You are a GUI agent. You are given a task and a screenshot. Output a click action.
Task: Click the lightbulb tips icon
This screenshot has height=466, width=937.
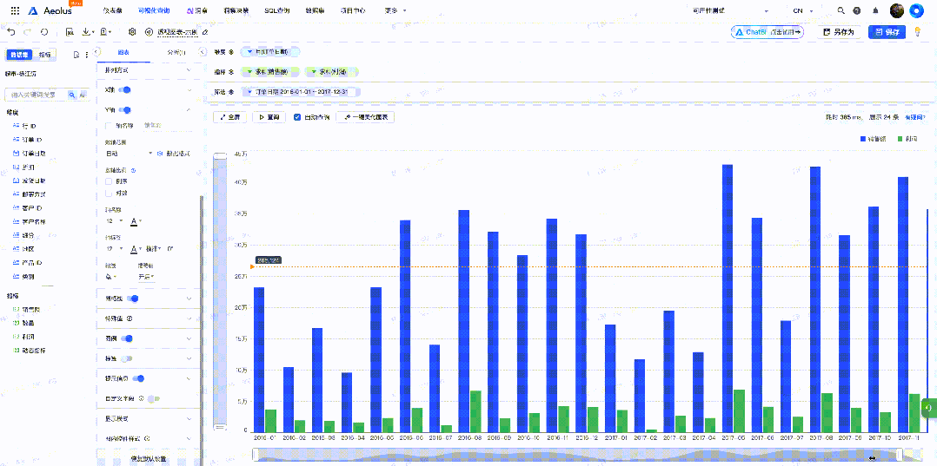tap(917, 32)
